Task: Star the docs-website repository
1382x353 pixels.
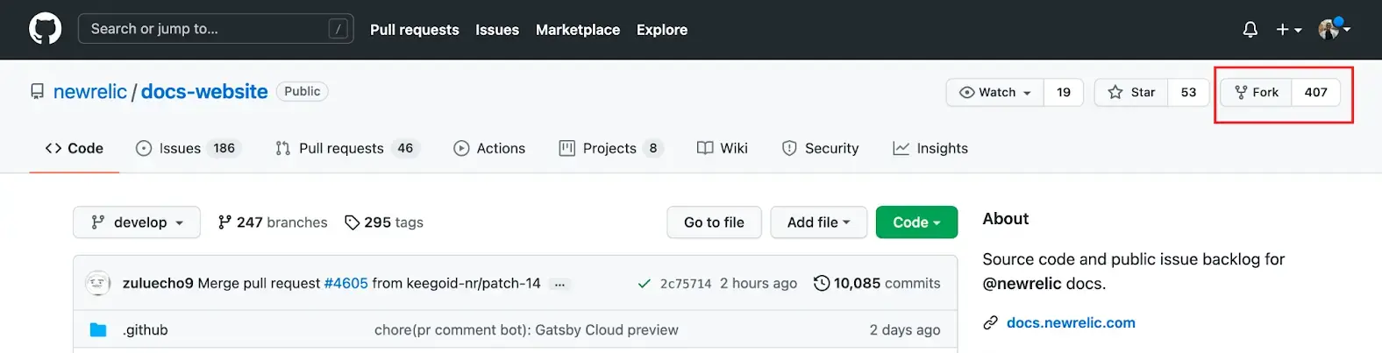Action: point(1131,92)
